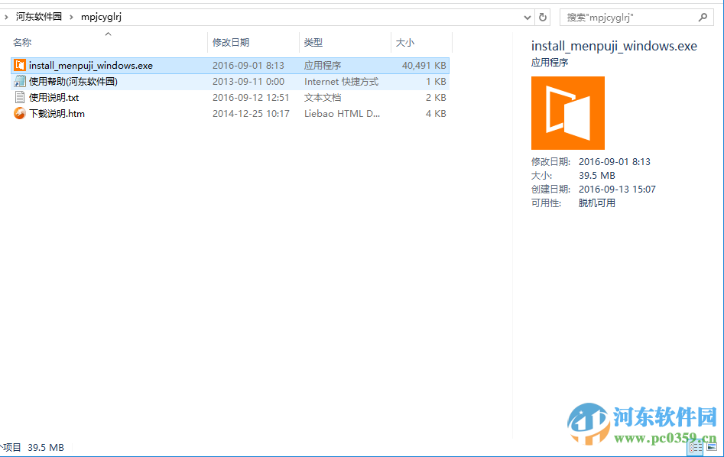Click the 脱机可用 availability value
The width and height of the screenshot is (724, 457).
597,203
